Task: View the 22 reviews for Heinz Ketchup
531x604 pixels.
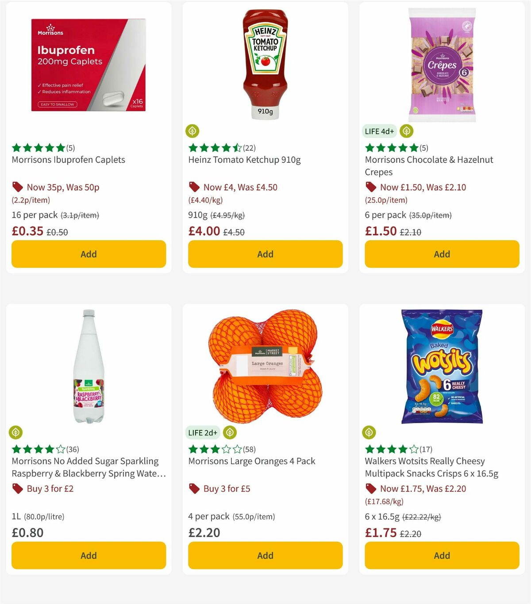Action: pyautogui.click(x=250, y=148)
